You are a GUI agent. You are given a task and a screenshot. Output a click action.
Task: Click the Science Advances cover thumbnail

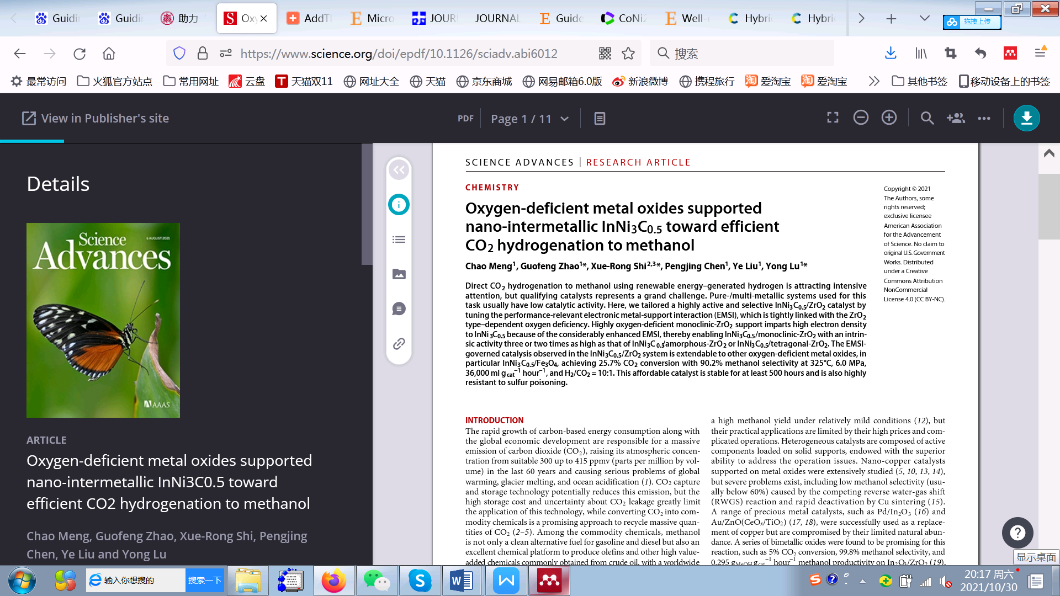103,320
